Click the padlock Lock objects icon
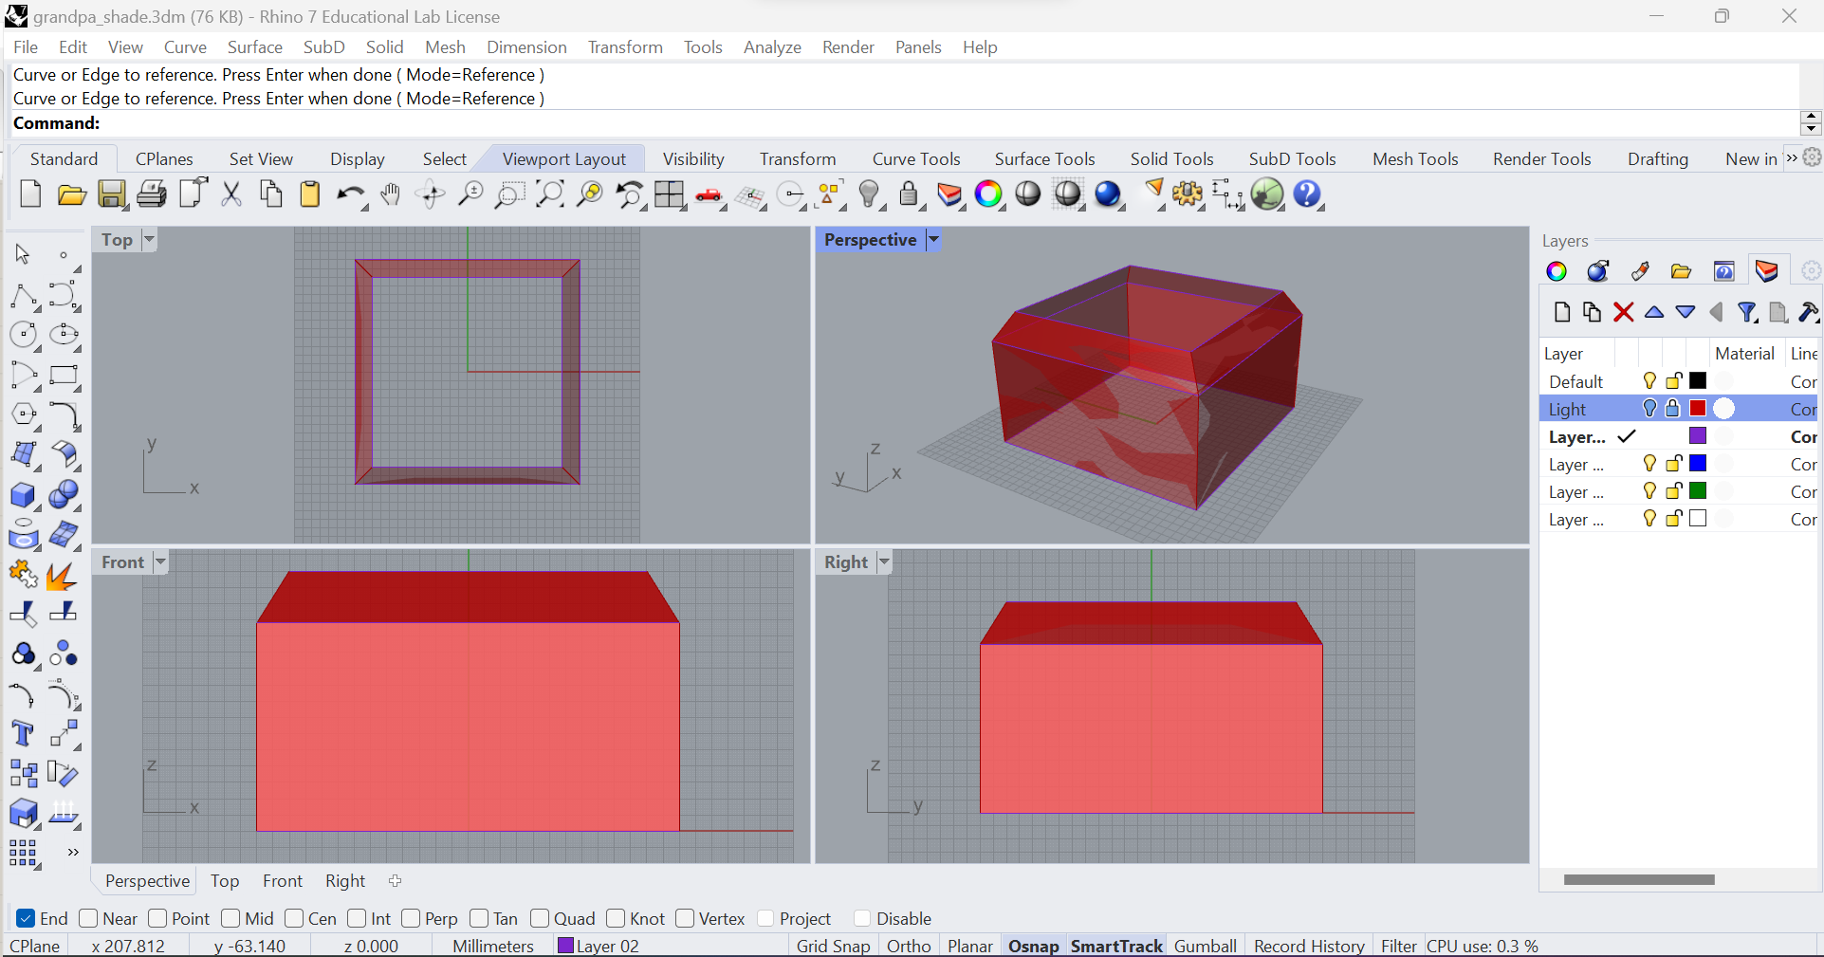The height and width of the screenshot is (957, 1824). pyautogui.click(x=909, y=194)
